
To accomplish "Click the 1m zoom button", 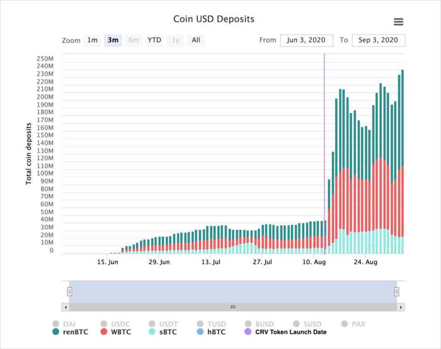I will pos(92,40).
